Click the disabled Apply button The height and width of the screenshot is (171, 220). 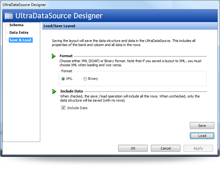(198, 148)
